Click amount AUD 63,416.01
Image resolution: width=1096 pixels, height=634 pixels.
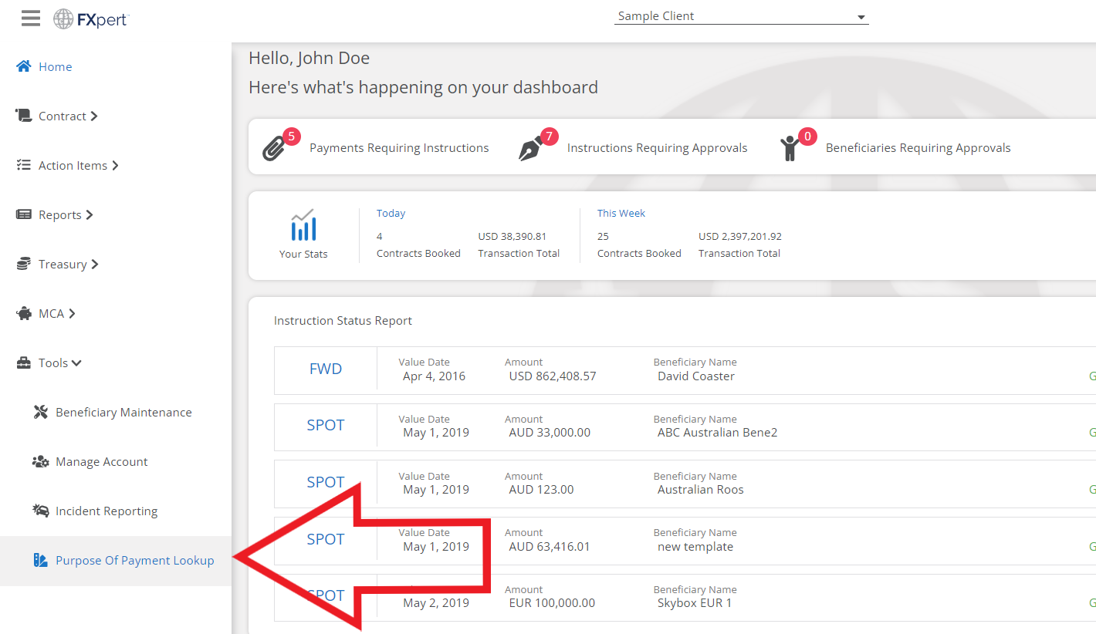point(550,547)
